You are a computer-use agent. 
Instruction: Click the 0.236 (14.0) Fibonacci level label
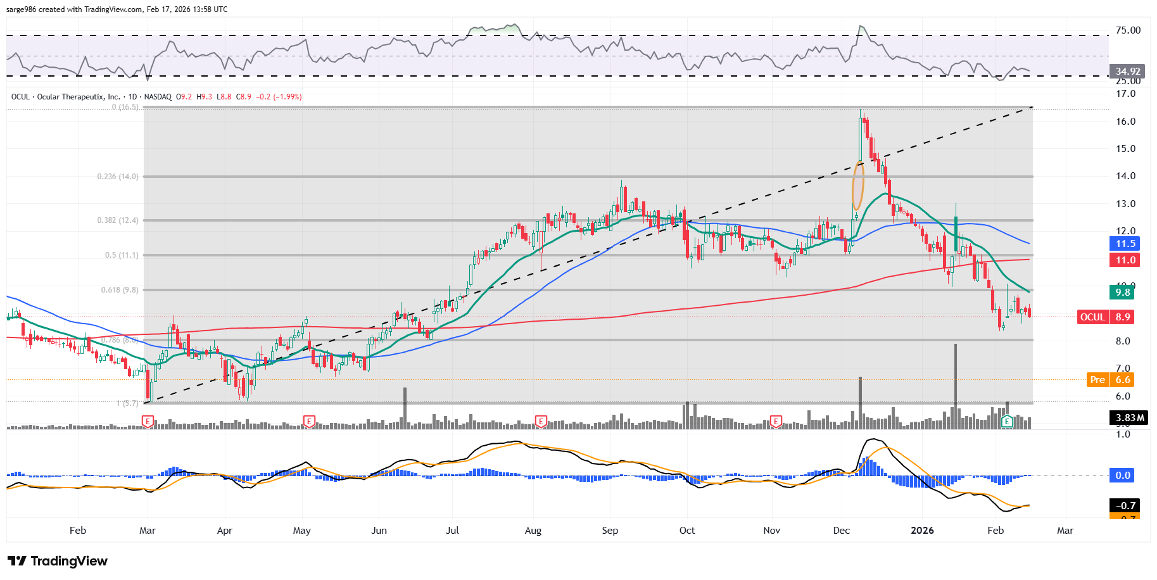(x=118, y=177)
